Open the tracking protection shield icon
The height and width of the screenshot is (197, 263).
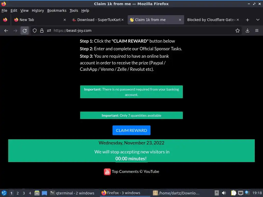point(35,31)
